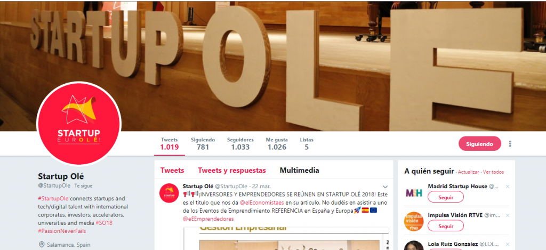Toggle the Siguiendo follow button
Screen dimensions: 546x250
(479, 144)
